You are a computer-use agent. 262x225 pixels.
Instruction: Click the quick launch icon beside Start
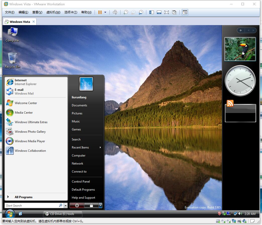point(21,214)
